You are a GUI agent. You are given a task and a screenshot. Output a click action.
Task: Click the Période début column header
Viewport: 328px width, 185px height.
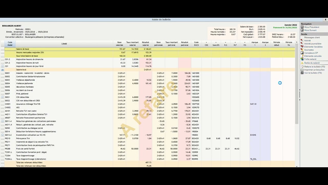coord(276,44)
